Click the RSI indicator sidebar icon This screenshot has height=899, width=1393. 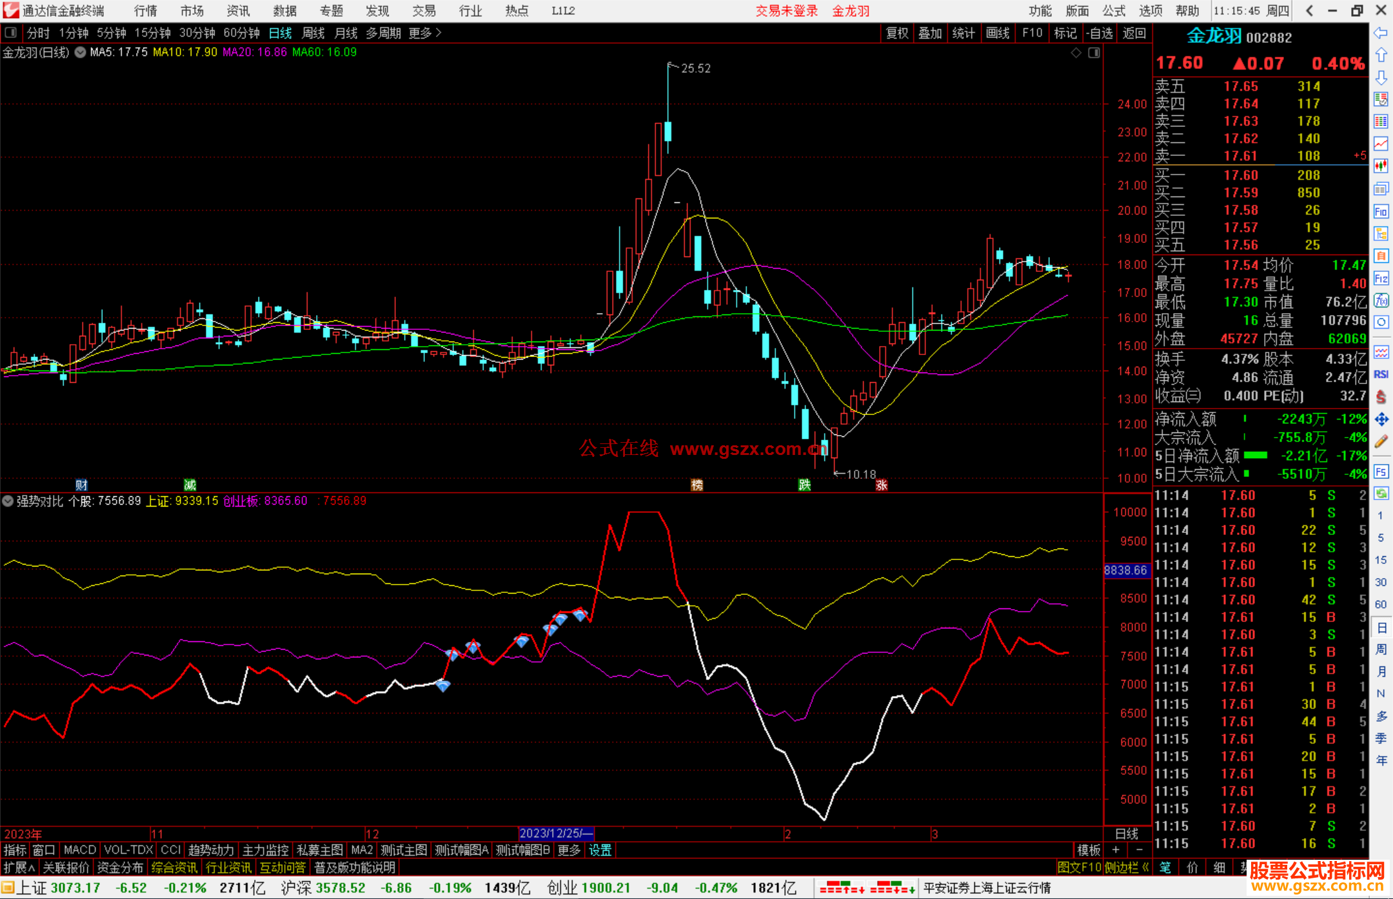coord(1381,374)
